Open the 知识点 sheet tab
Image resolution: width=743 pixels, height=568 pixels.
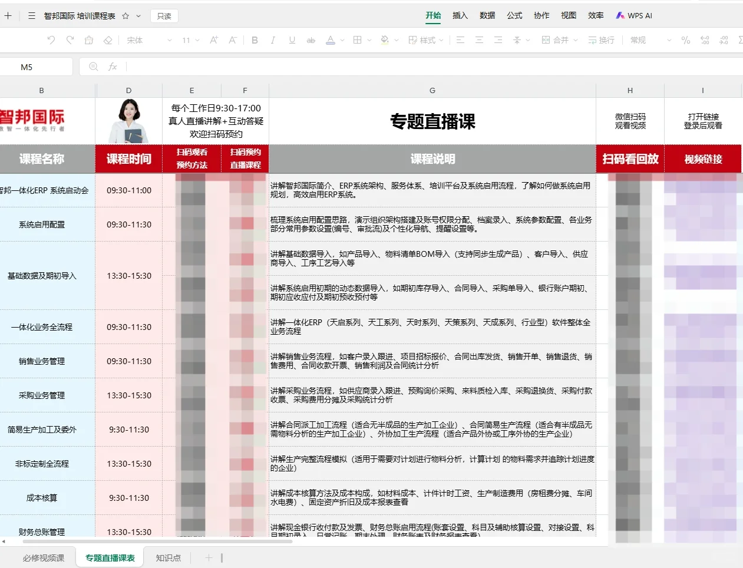tap(169, 557)
